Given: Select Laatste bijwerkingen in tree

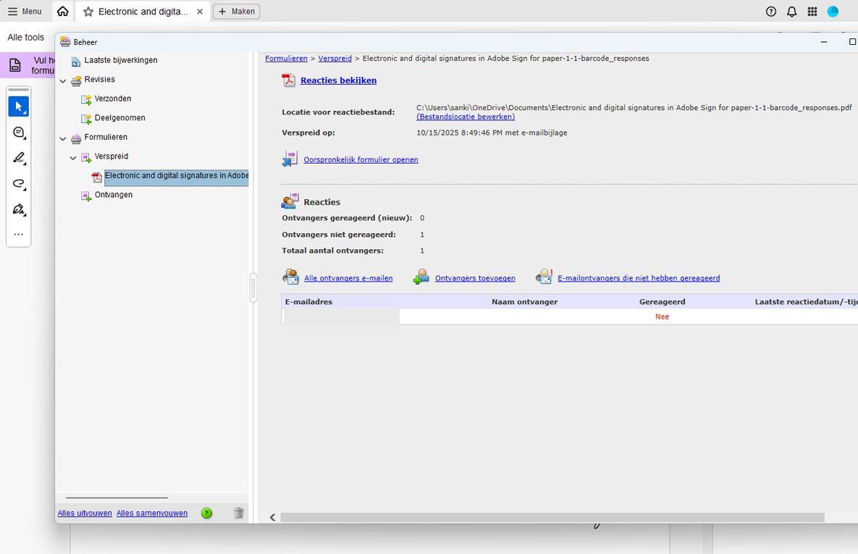Looking at the screenshot, I should coord(120,60).
